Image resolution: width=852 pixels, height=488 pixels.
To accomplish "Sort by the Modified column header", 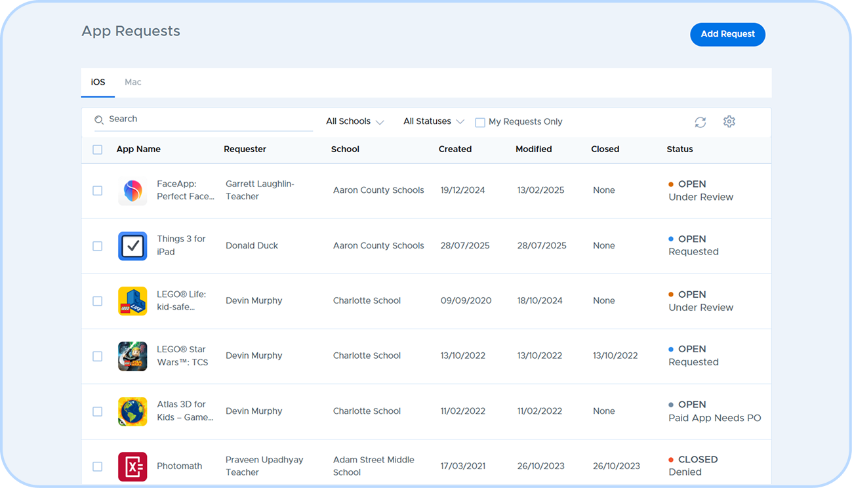I will pos(534,149).
